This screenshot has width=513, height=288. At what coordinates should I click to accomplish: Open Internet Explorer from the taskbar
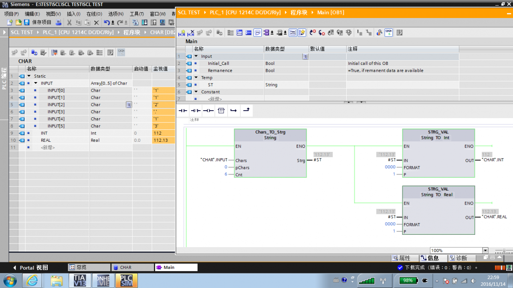click(x=31, y=280)
